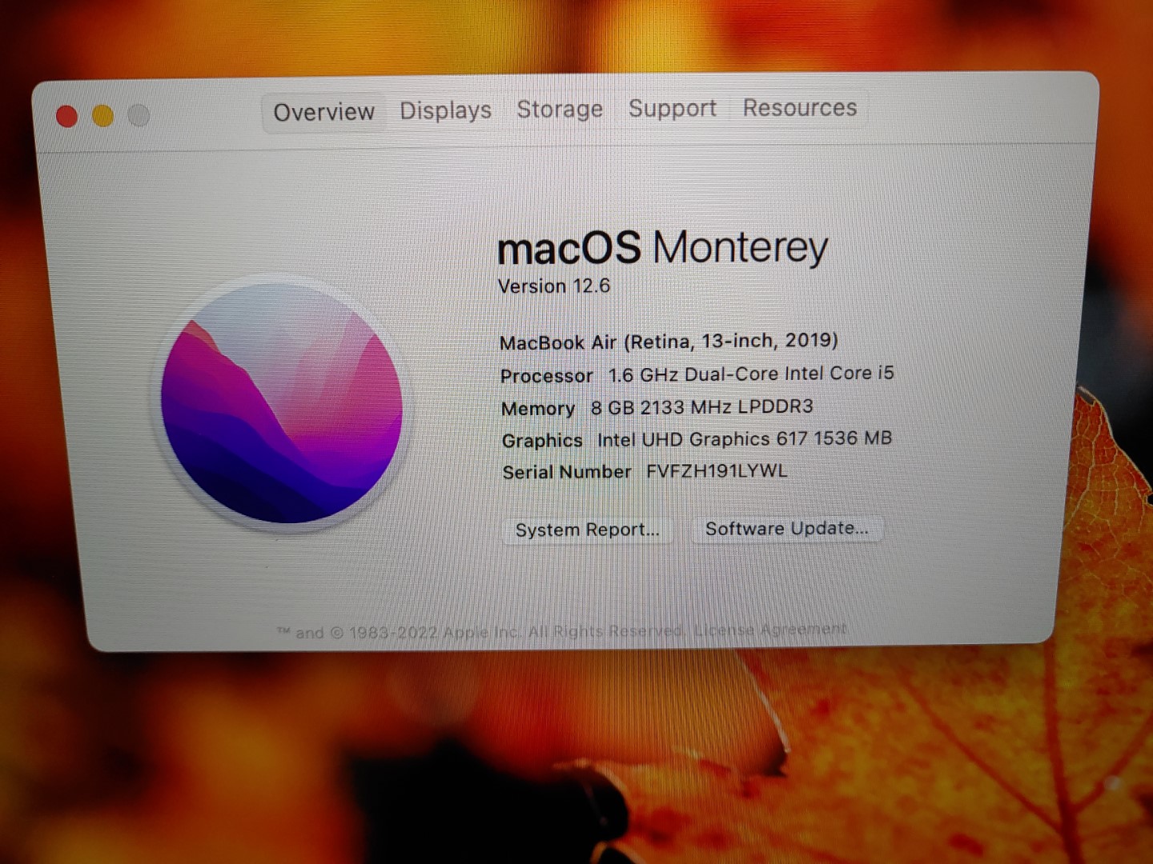Click the macOS Monterey logo image
The height and width of the screenshot is (864, 1153).
coord(282,403)
